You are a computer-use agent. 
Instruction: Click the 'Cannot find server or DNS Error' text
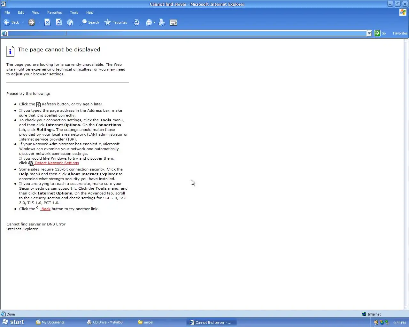(36, 224)
